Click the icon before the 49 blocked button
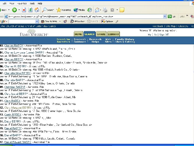This screenshot has width=194, height=146. point(65,21)
